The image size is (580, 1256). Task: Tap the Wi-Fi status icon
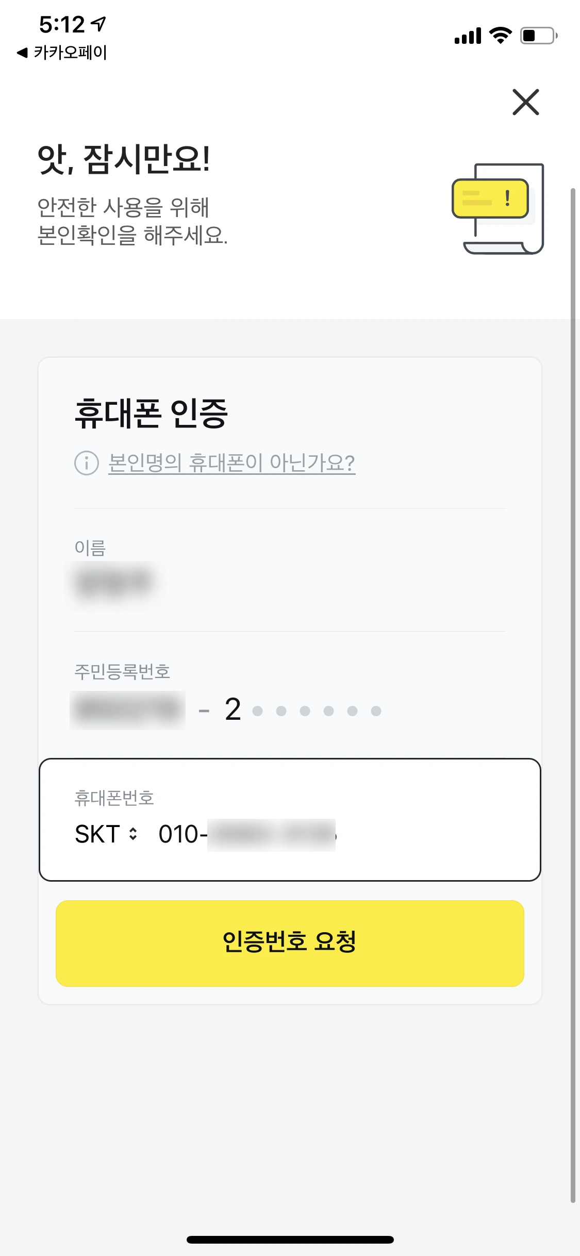point(500,36)
